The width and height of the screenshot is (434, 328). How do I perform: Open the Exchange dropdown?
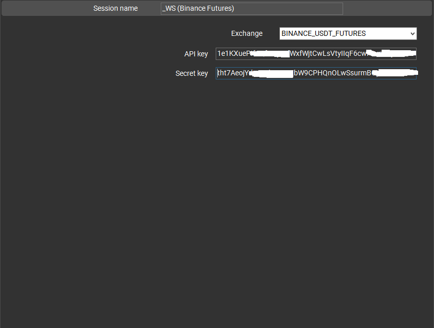coord(348,34)
